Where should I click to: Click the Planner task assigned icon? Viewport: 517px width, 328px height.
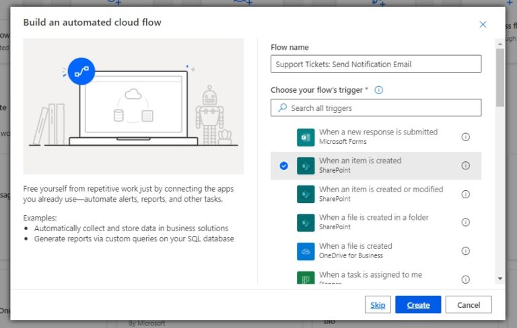click(x=306, y=278)
